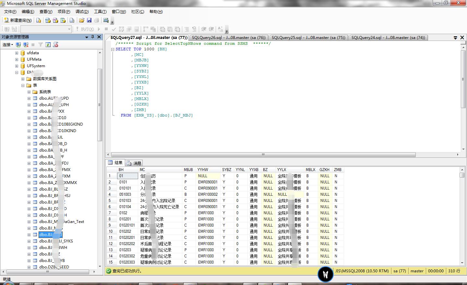Click the Results to Grid icon
Viewport: 467px width, 285px height.
pyautogui.click(x=170, y=29)
